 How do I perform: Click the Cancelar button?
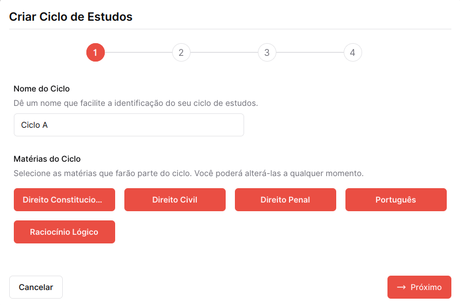[x=36, y=287]
